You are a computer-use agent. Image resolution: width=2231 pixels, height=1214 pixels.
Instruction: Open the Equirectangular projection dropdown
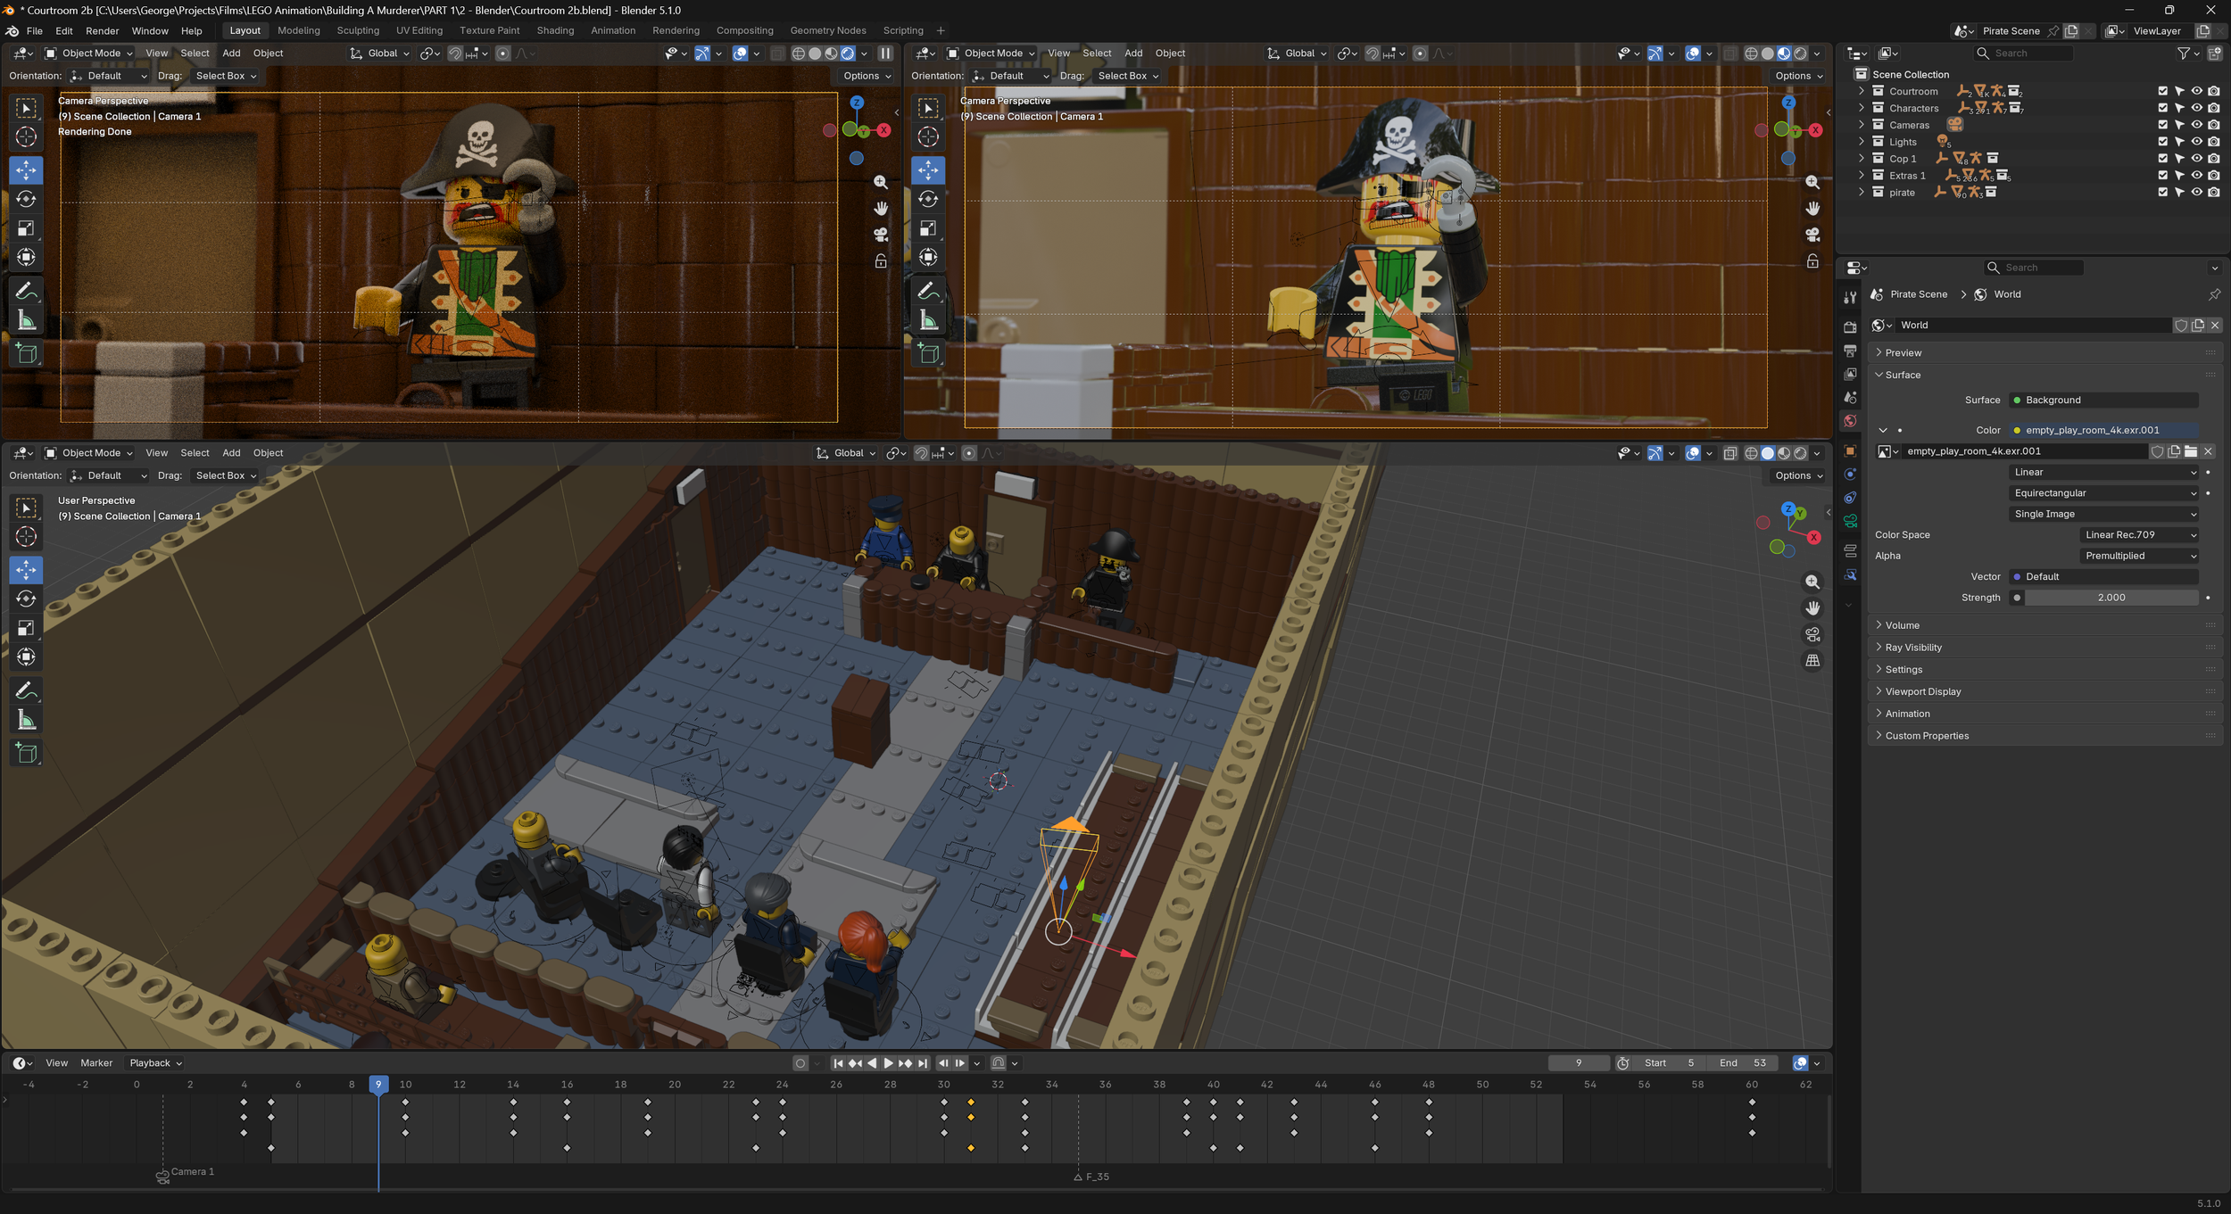[2103, 493]
